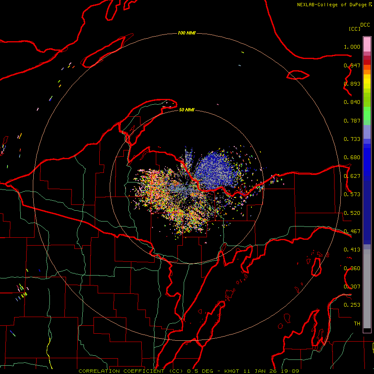The image size is (374, 374).
Task: Click the 0.840 legend value
Action: click(x=352, y=102)
